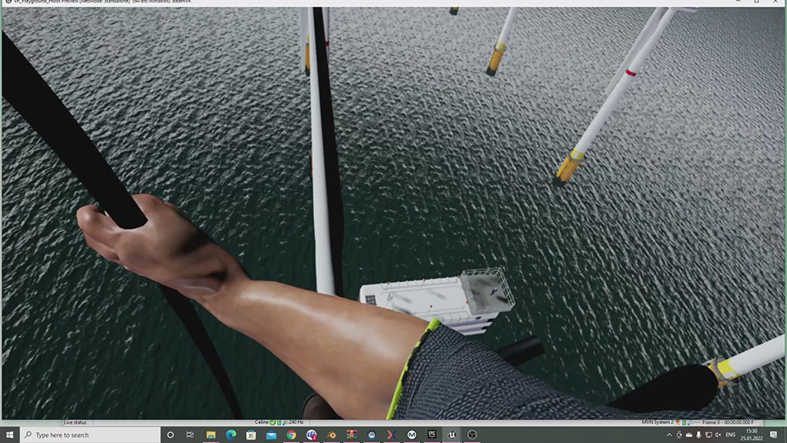Click the microphone tray icon
Image resolution: width=787 pixels, height=443 pixels.
click(x=698, y=435)
